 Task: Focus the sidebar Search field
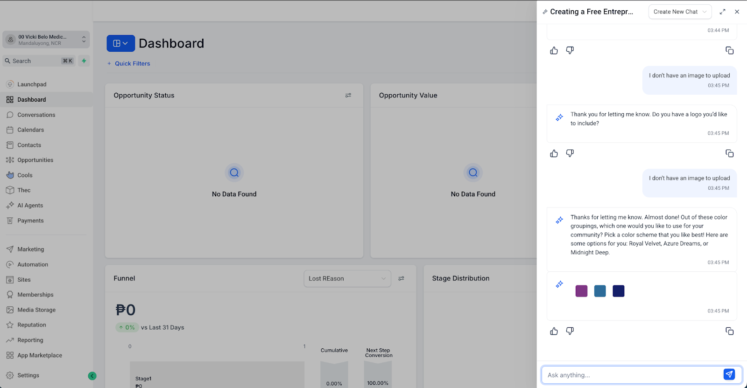pyautogui.click(x=39, y=61)
